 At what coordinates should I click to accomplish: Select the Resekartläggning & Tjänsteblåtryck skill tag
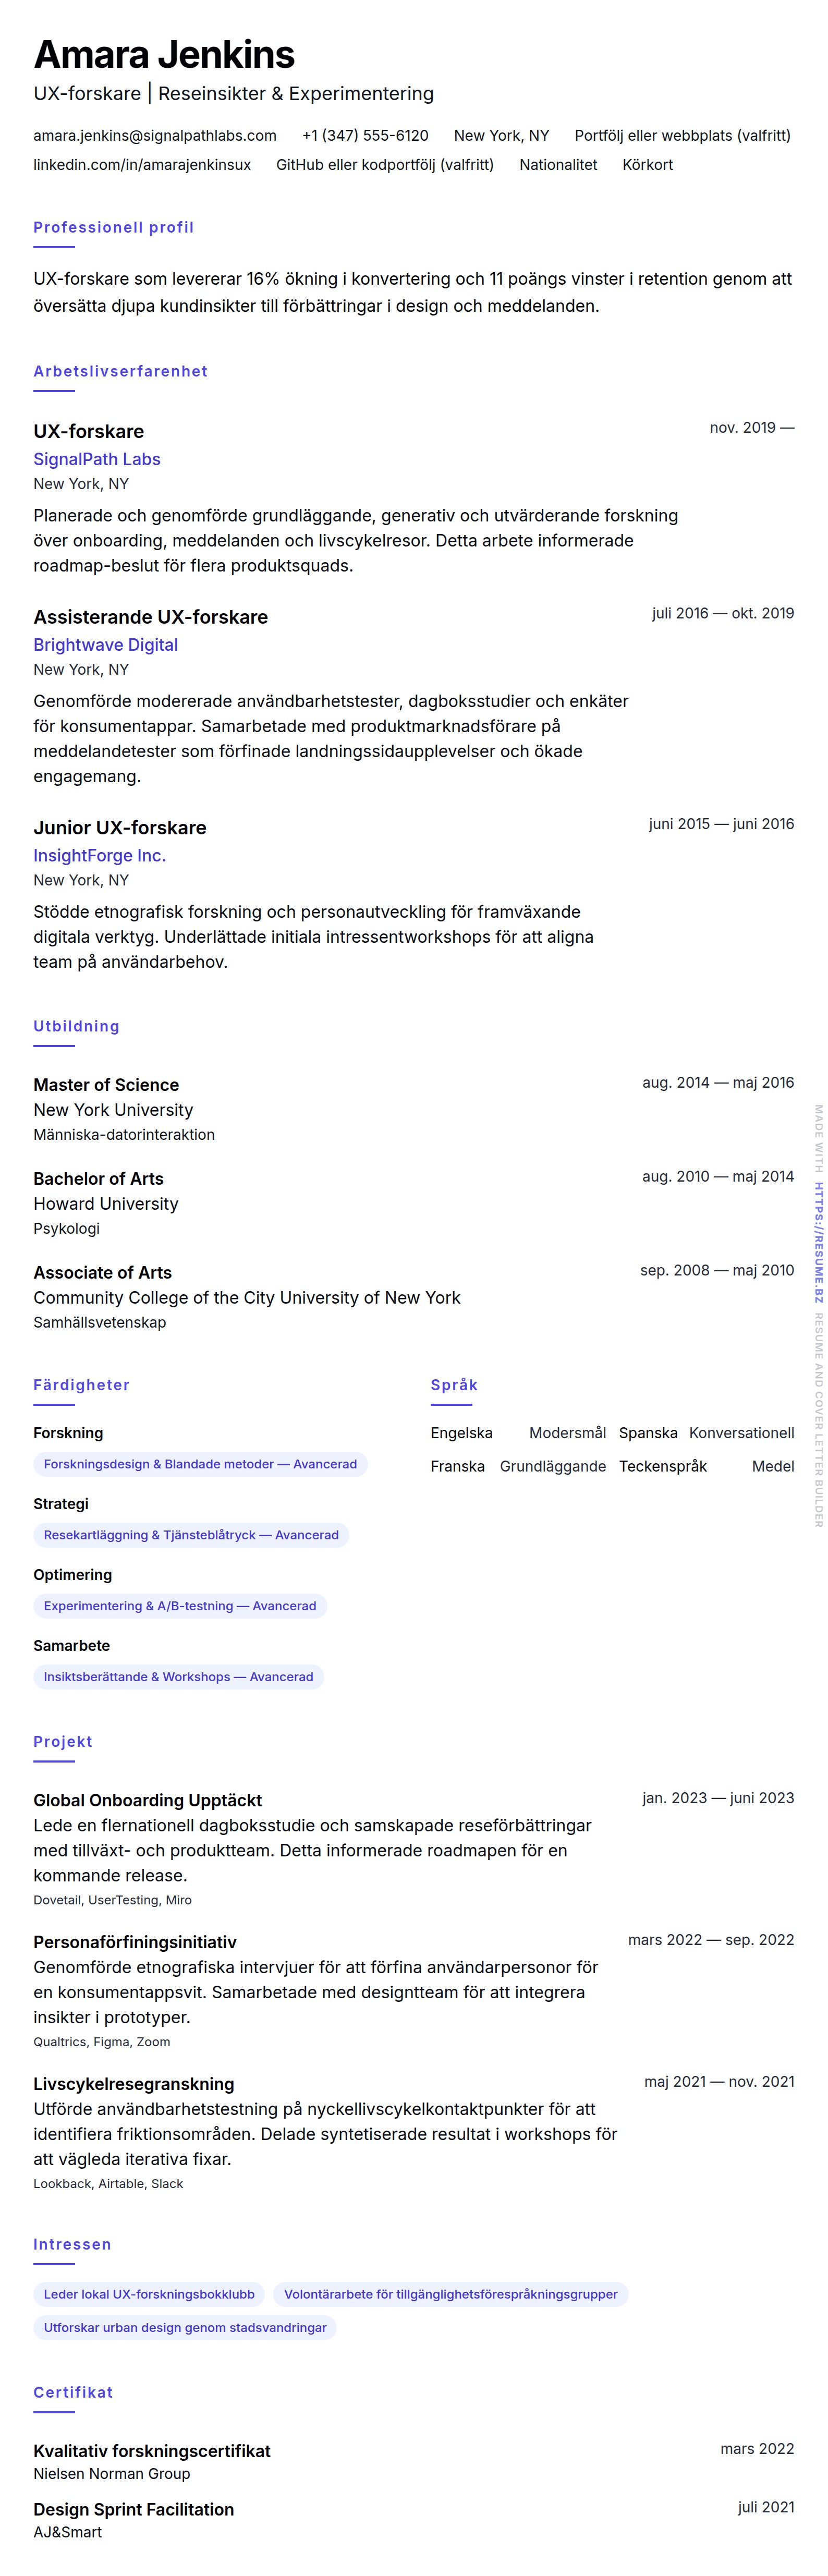point(191,1535)
